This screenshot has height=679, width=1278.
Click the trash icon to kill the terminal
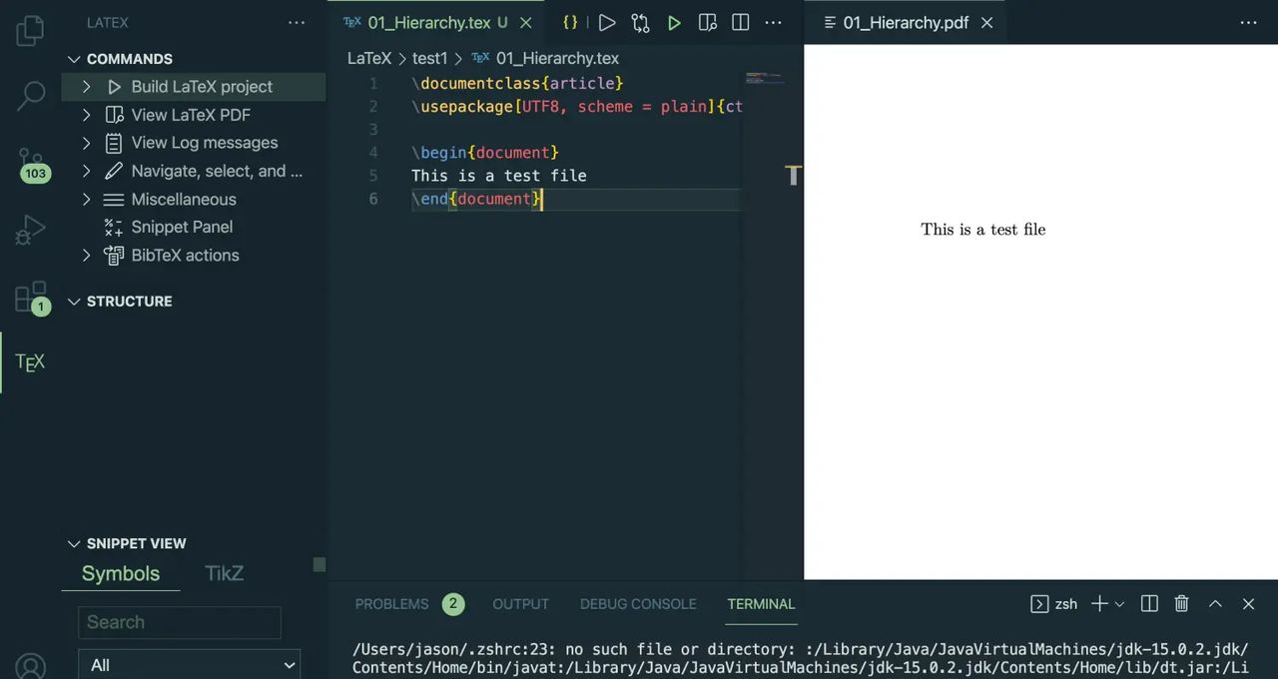tap(1181, 604)
